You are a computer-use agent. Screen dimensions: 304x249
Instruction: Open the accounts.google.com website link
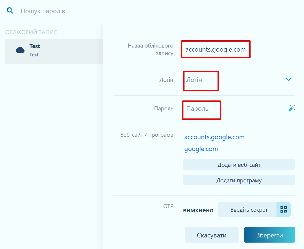(x=214, y=137)
